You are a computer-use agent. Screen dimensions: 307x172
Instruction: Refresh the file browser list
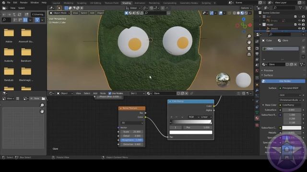pyautogui.click(x=19, y=14)
